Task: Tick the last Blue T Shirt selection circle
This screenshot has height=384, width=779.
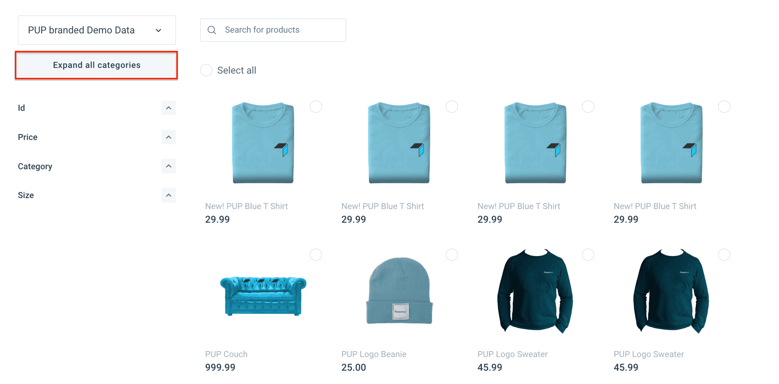Action: click(x=724, y=107)
